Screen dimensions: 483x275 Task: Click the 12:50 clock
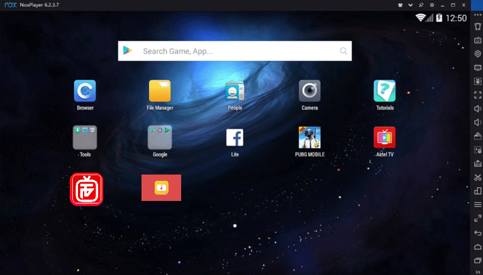(456, 18)
